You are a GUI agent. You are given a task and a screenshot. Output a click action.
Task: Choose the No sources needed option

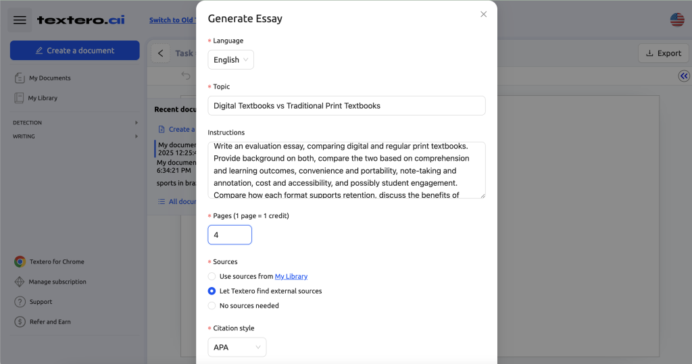[212, 305]
